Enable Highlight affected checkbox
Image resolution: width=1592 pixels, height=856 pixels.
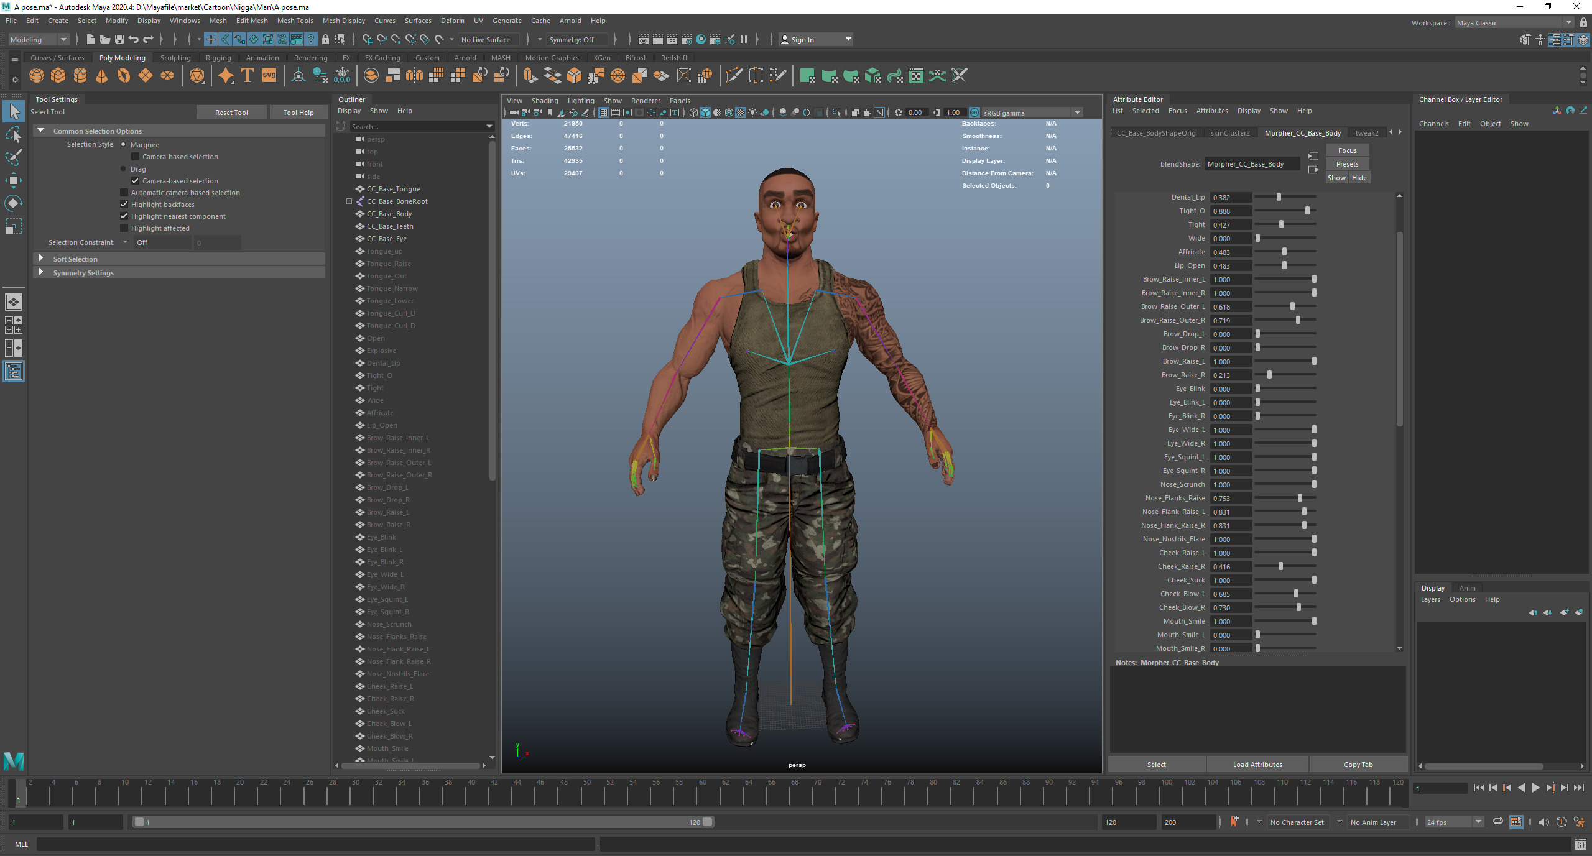[124, 228]
